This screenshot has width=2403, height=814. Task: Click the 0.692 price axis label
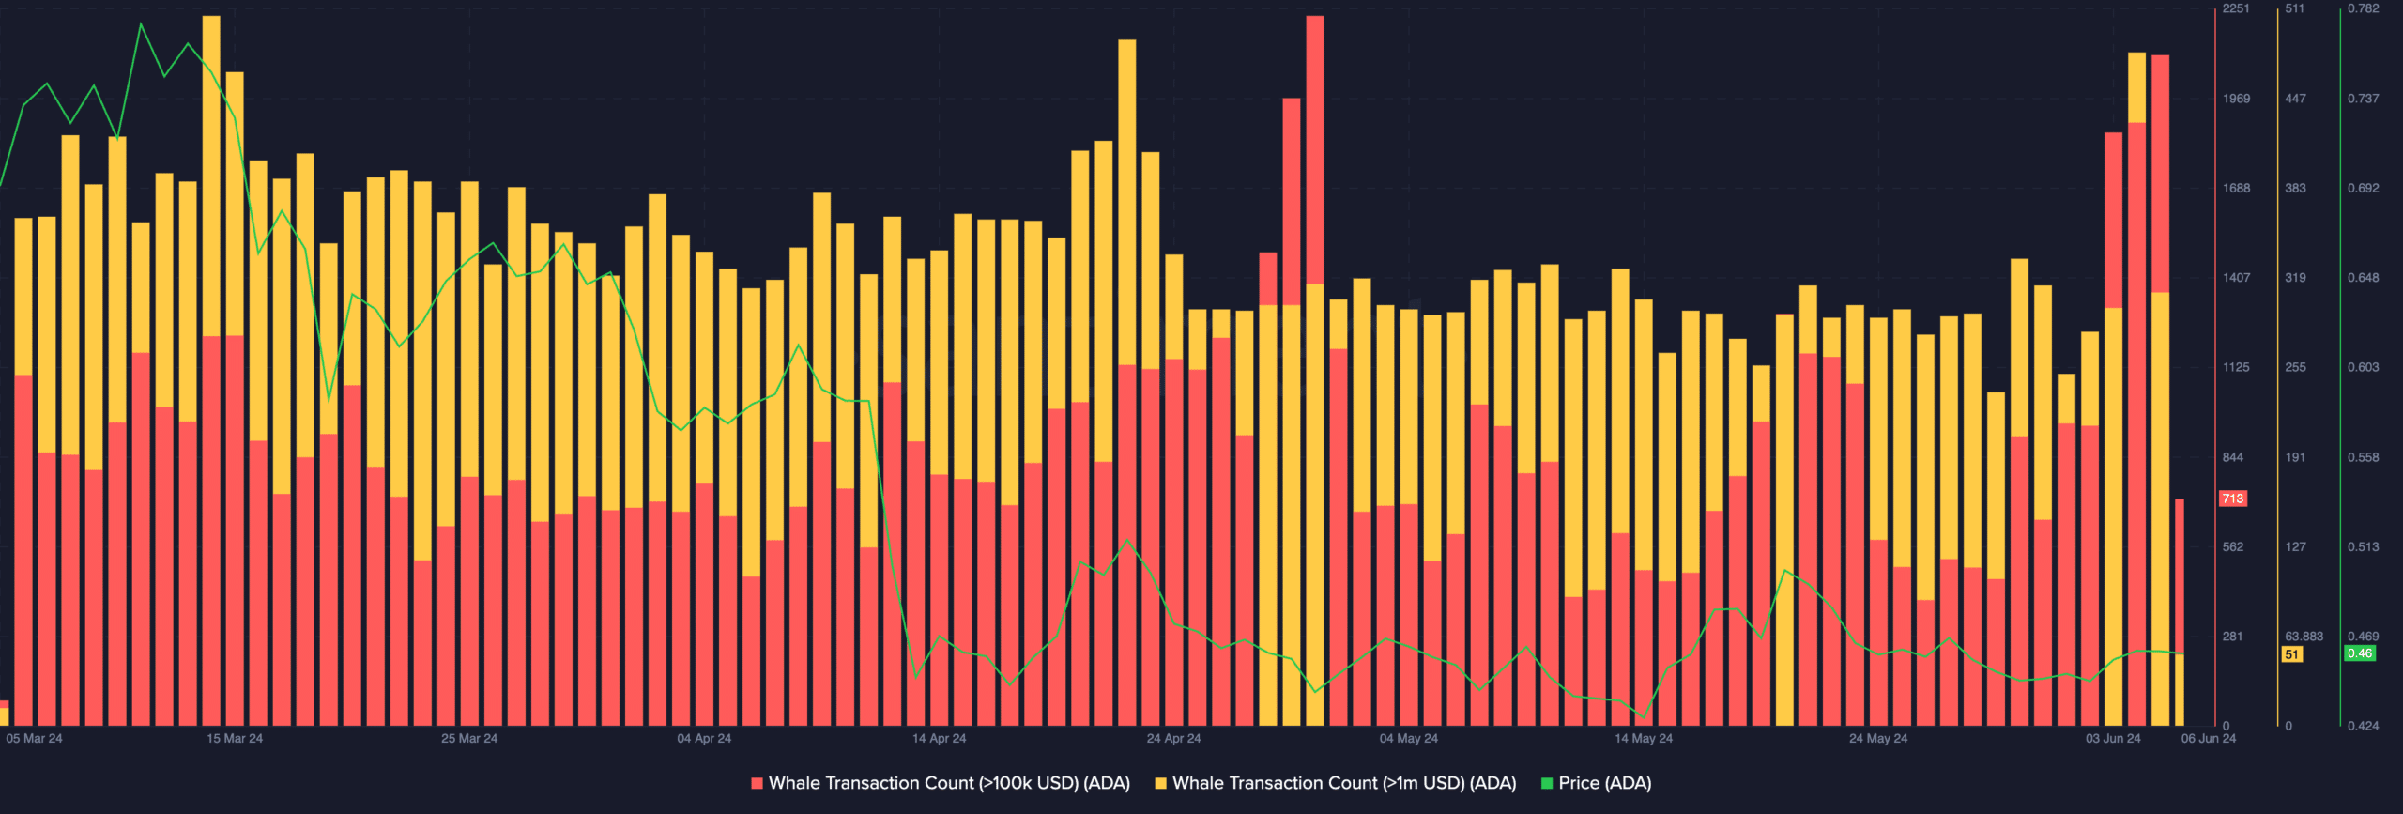coord(2364,189)
